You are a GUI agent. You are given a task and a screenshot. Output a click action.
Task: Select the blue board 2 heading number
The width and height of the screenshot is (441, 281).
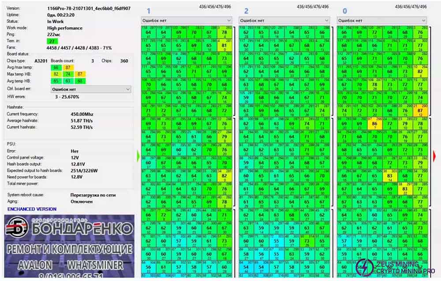click(246, 11)
